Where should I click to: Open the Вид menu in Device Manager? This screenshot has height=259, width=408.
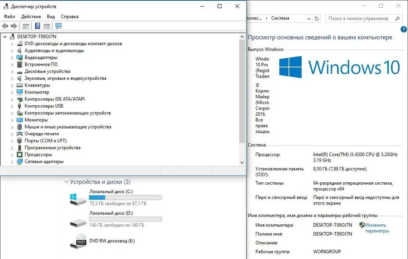pos(51,17)
